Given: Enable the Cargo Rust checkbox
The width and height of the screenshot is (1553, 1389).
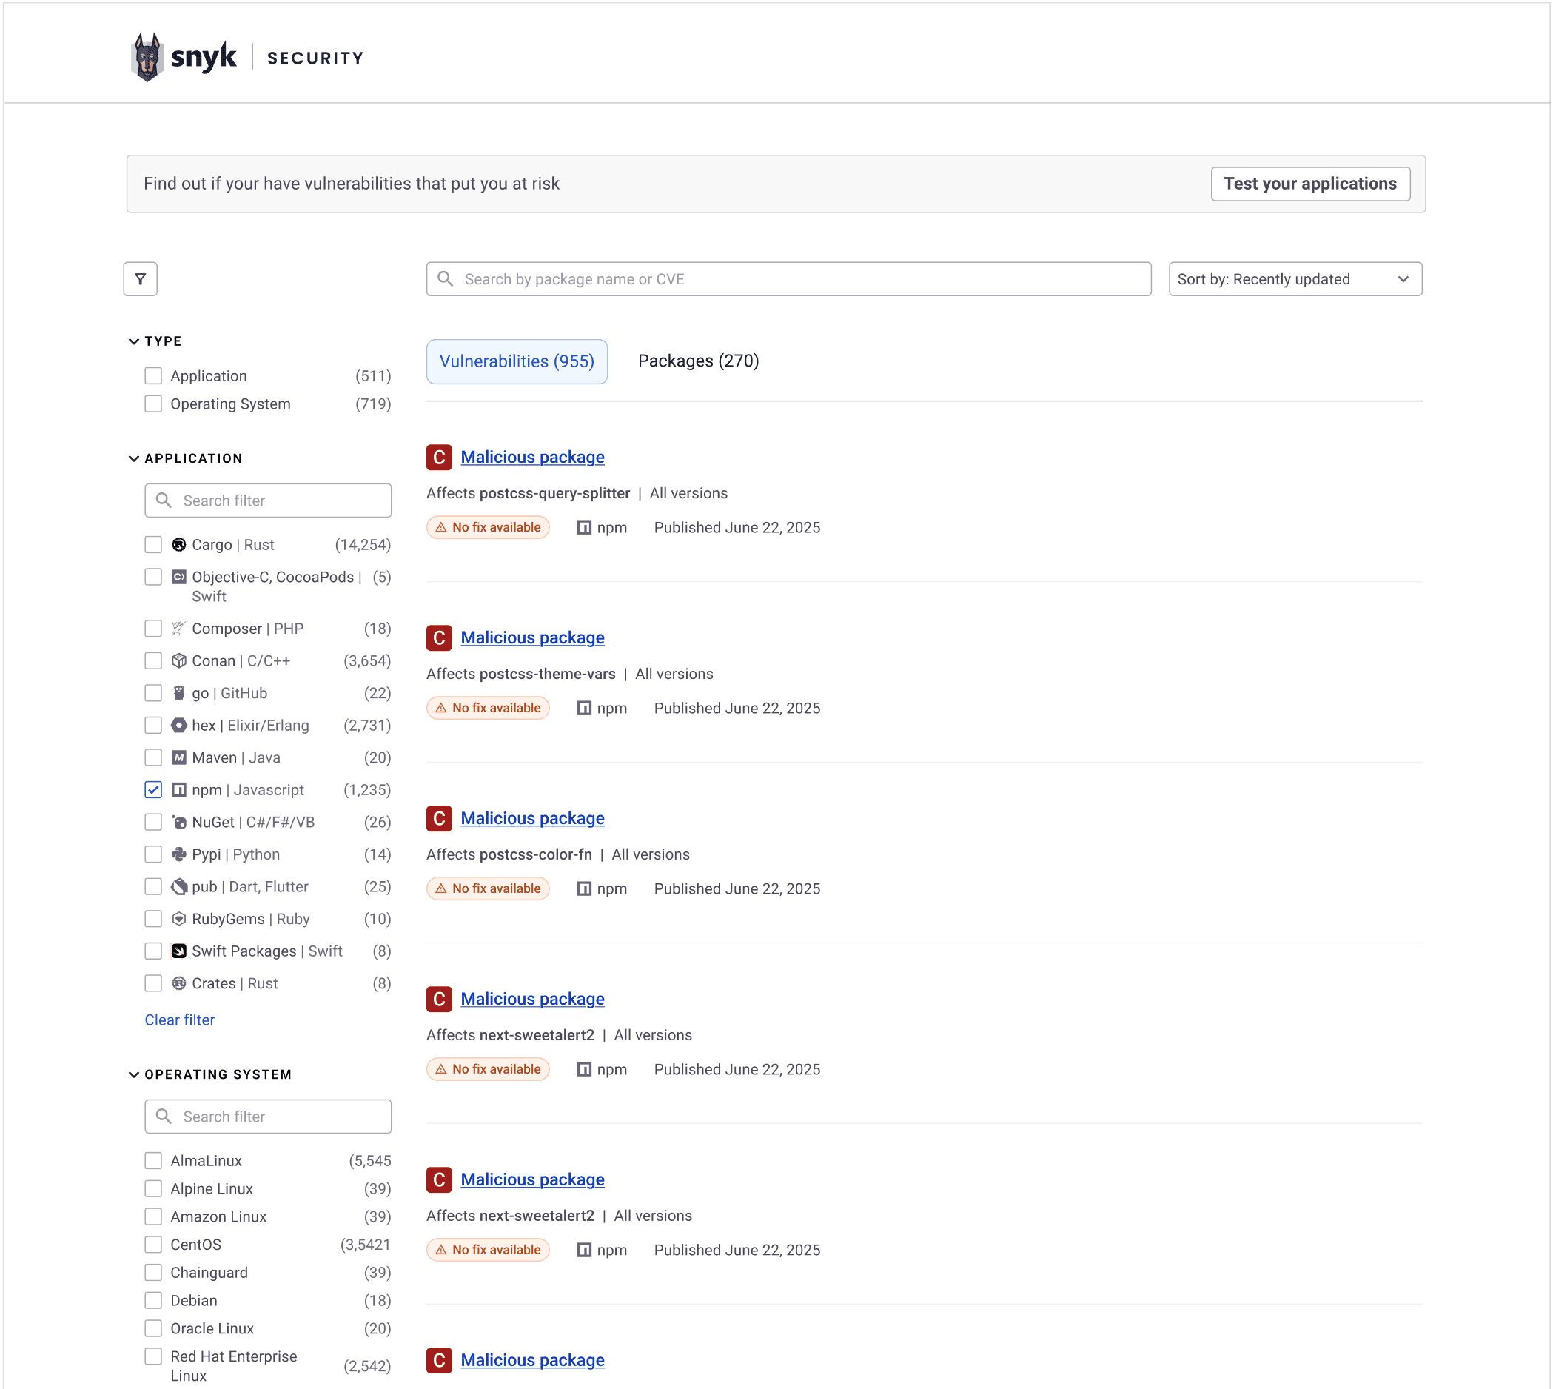Looking at the screenshot, I should click(153, 545).
